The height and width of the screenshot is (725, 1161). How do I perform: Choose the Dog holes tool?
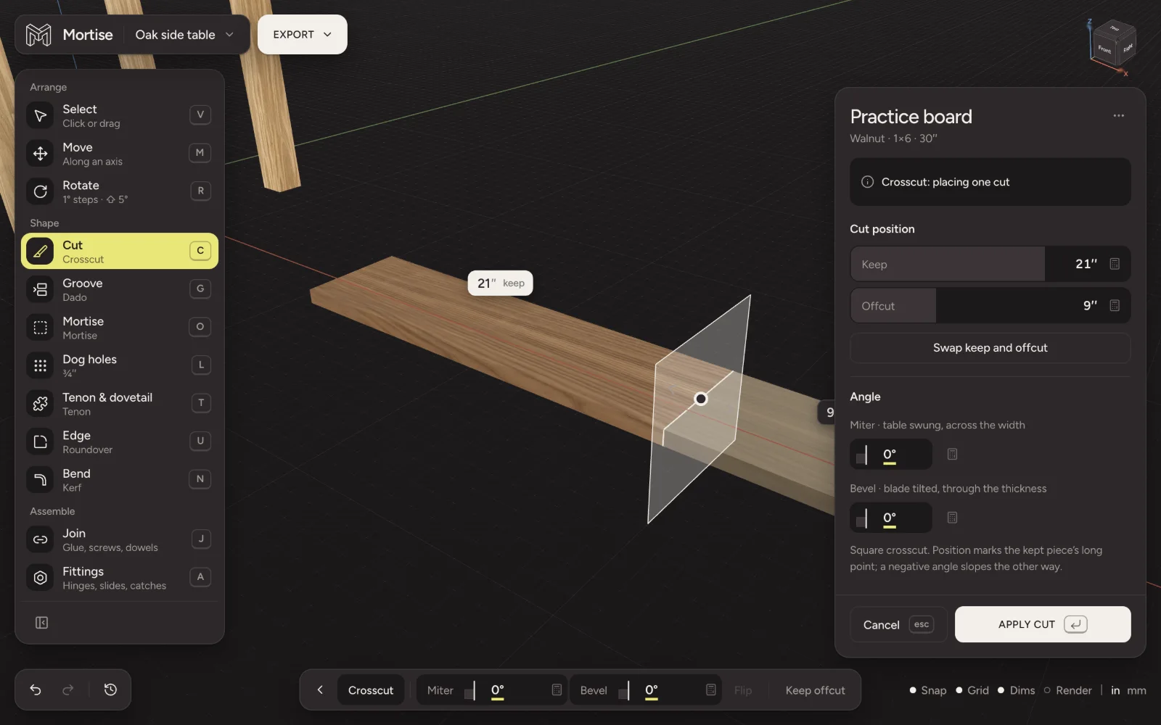[120, 365]
